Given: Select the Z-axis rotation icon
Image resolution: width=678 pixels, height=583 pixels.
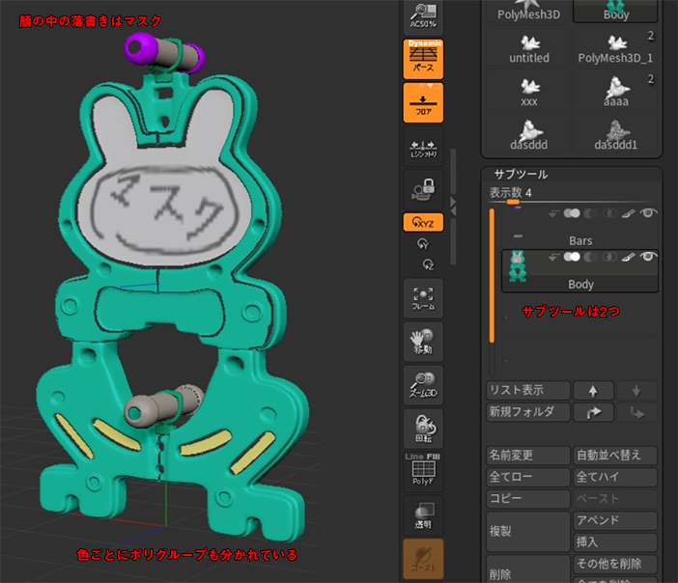Looking at the screenshot, I should point(428,264).
